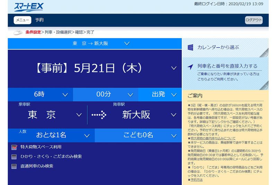Viewport: 277px width, 185px height.
Task: Uncheck 特大荷物スペース利用 checkbox
Action: point(14,147)
